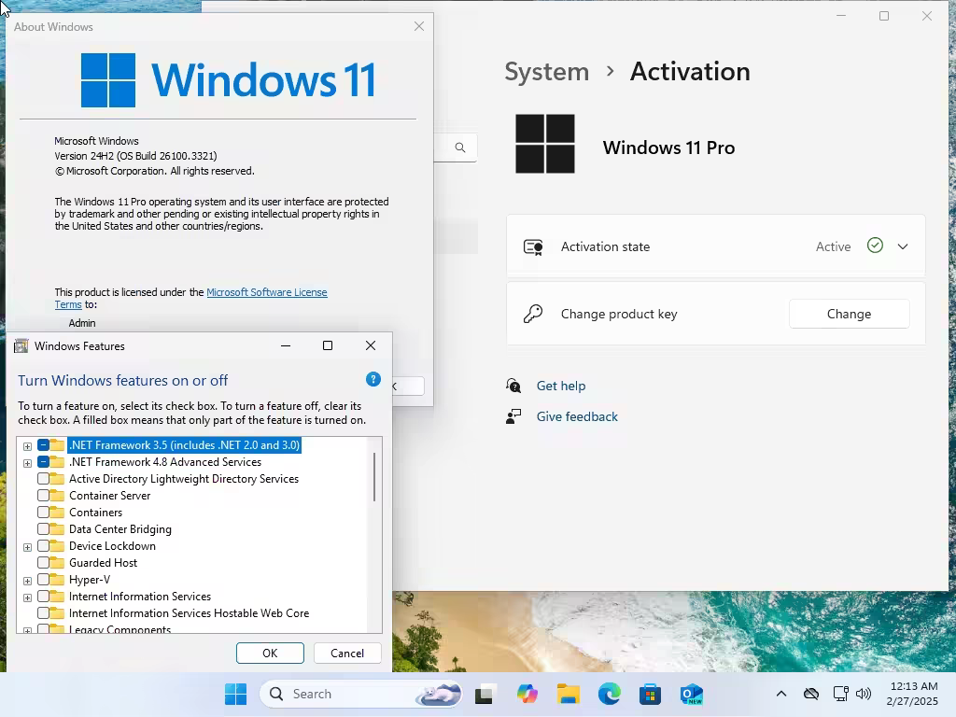Viewport: 956px width, 717px height.
Task: Expand the Activation state chevron
Action: click(903, 246)
